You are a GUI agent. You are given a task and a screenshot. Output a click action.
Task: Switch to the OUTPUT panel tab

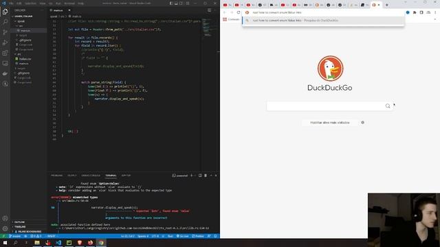(x=71, y=176)
